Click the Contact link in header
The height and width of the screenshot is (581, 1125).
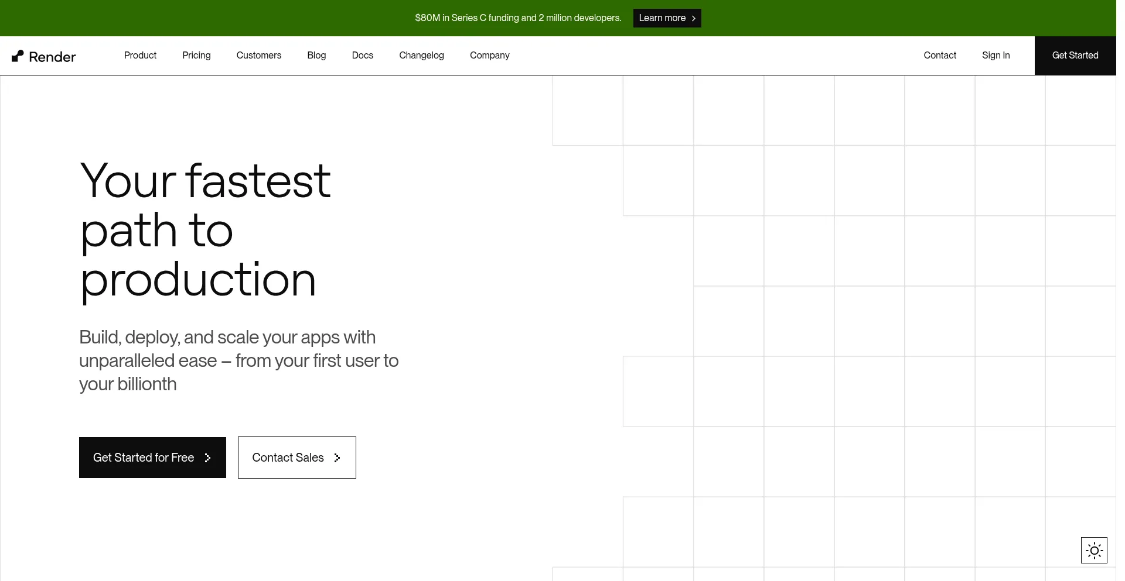940,56
